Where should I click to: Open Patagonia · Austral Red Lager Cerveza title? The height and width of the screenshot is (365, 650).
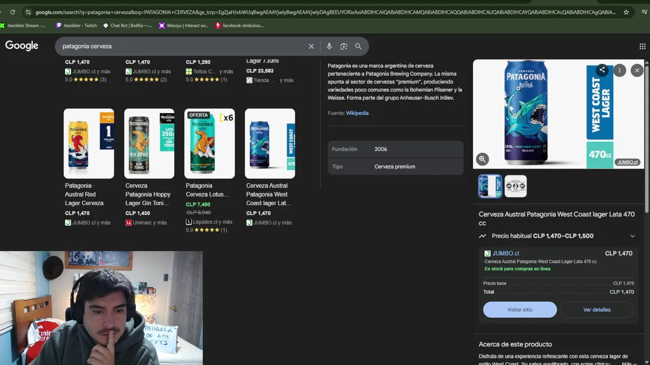tap(84, 194)
